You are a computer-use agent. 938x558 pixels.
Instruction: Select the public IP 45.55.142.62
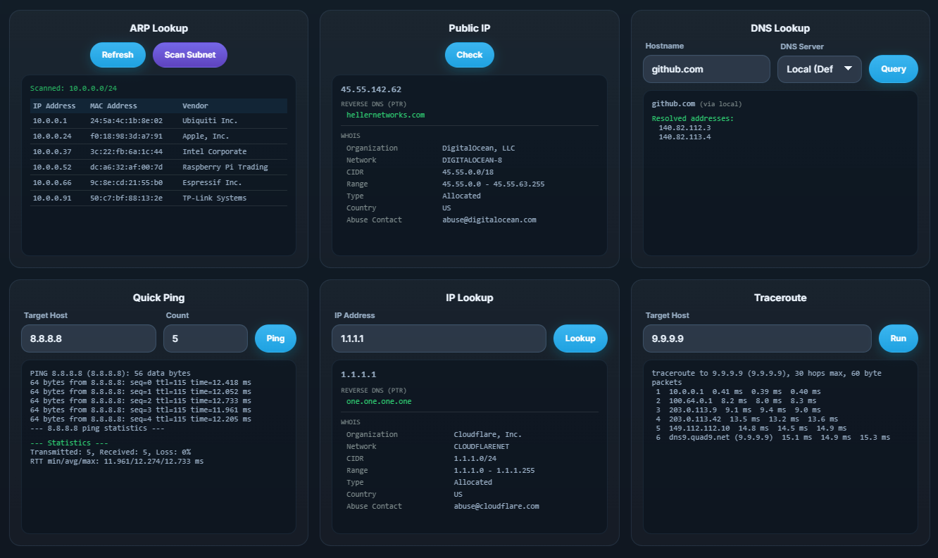[371, 89]
